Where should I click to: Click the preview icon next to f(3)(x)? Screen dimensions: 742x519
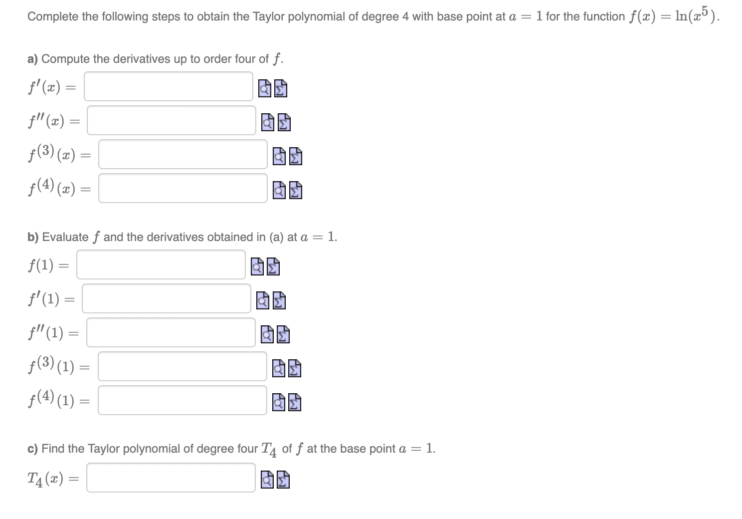pos(278,156)
